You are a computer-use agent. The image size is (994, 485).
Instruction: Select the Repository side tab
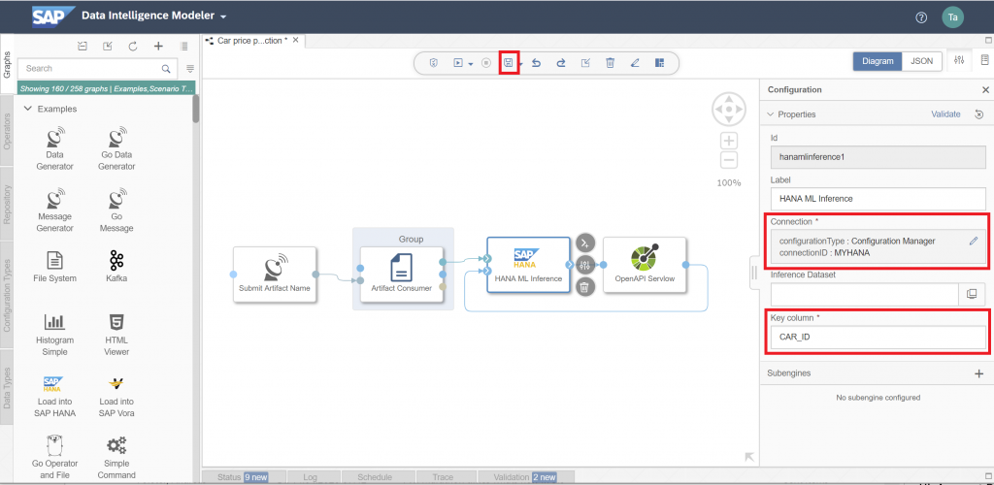coord(7,204)
